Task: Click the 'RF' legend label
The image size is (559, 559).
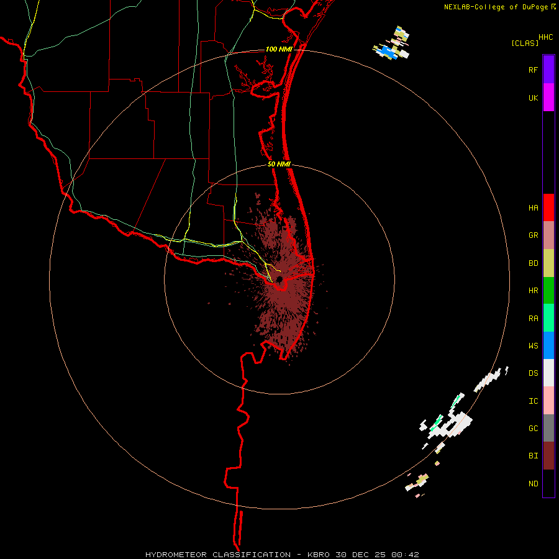Action: pos(533,70)
